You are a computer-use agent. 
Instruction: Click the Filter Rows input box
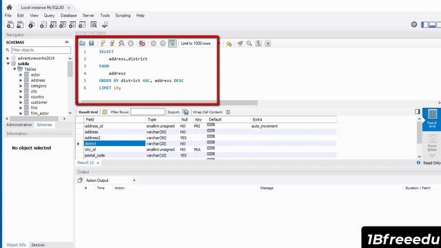coord(147,112)
